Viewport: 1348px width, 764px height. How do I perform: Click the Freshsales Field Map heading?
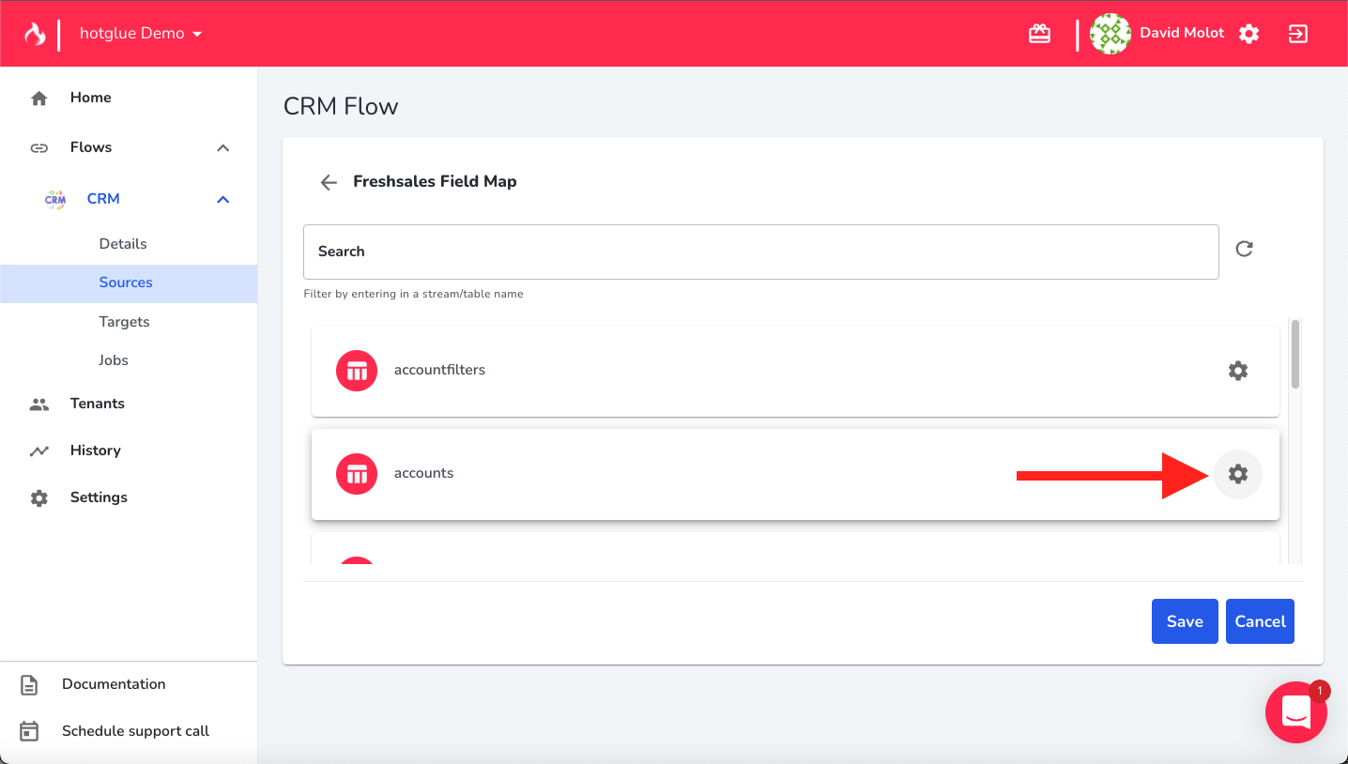click(x=435, y=181)
